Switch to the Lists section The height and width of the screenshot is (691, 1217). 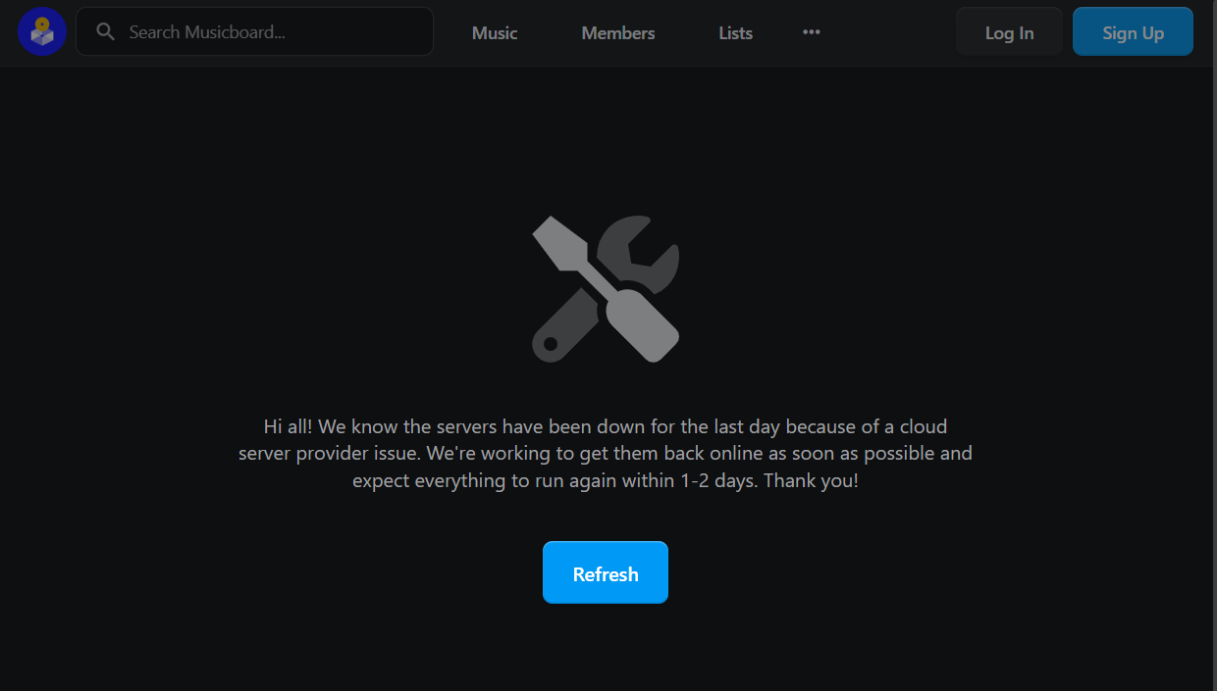(735, 32)
